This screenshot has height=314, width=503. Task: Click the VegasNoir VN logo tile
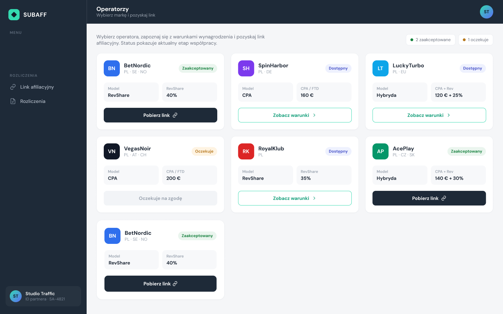click(x=112, y=151)
